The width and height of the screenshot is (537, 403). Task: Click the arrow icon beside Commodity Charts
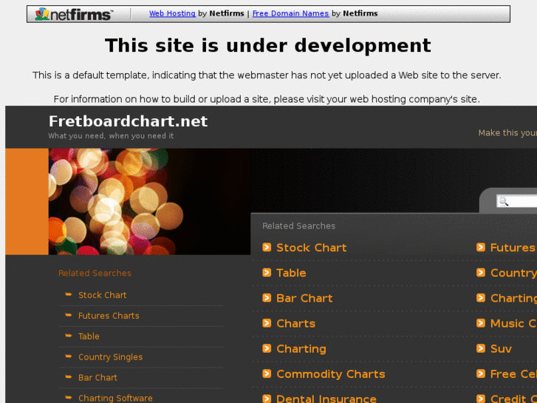click(267, 374)
